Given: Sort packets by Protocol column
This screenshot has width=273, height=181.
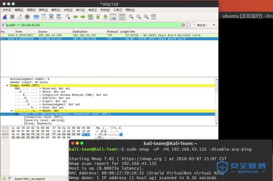Looking at the screenshot, I should click(x=113, y=32).
